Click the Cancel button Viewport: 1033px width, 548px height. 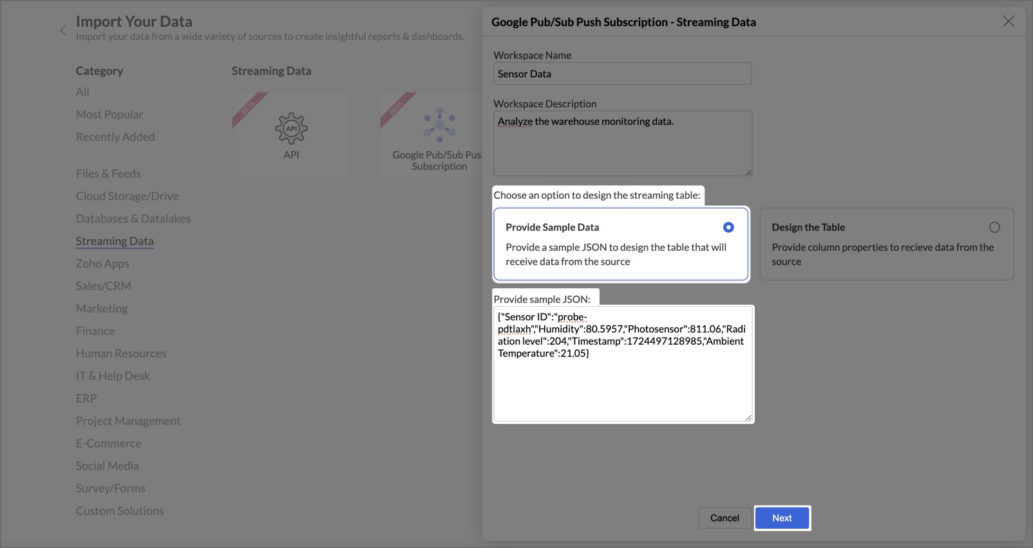tap(725, 518)
